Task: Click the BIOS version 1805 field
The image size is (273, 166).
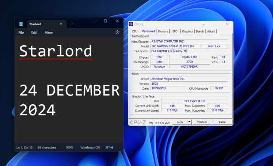Action: tap(189, 83)
